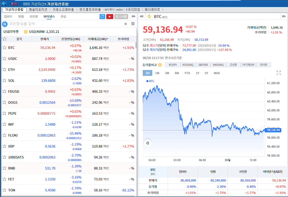Select the 1M chart period
This screenshot has height=197, width=288.
(x=157, y=73)
